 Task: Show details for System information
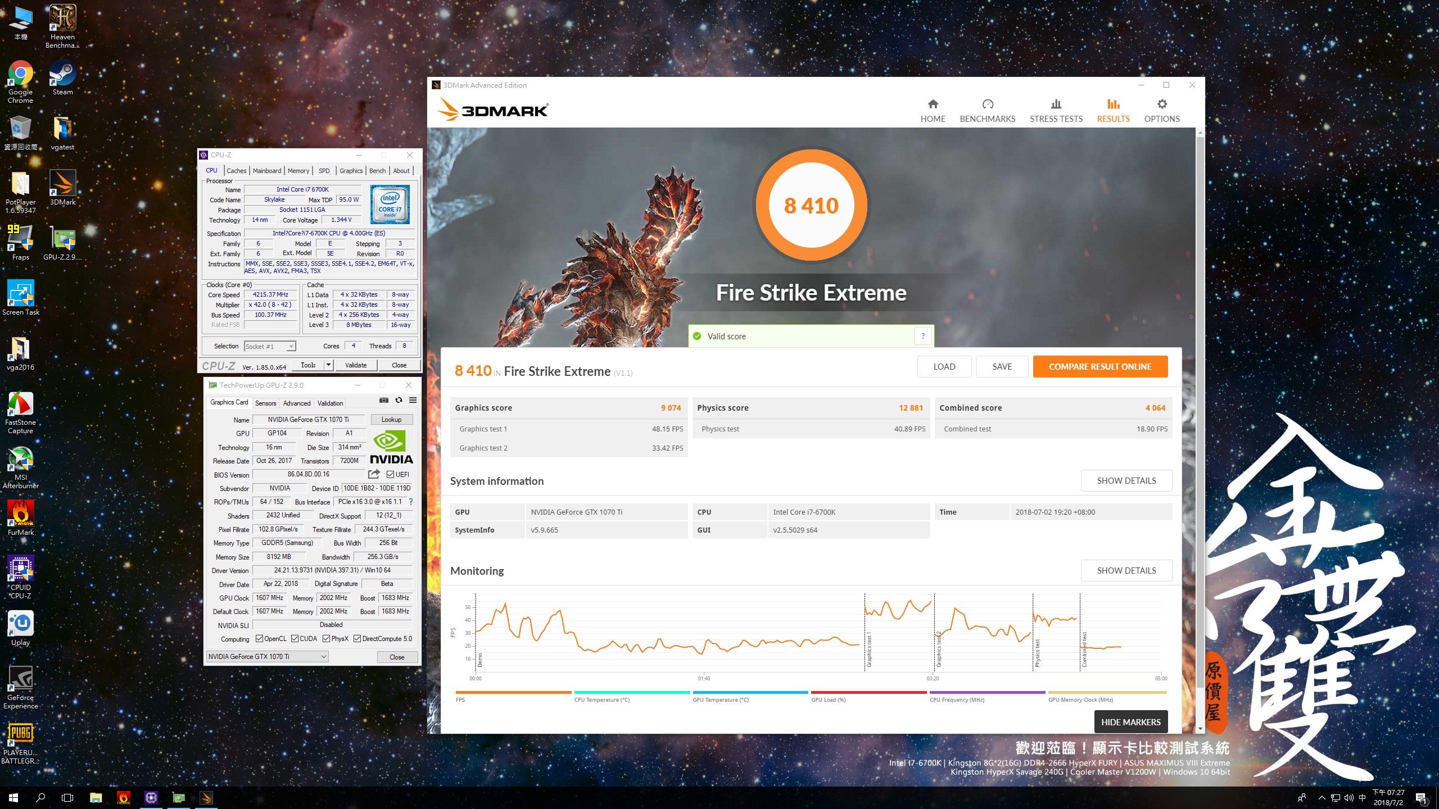(x=1126, y=480)
